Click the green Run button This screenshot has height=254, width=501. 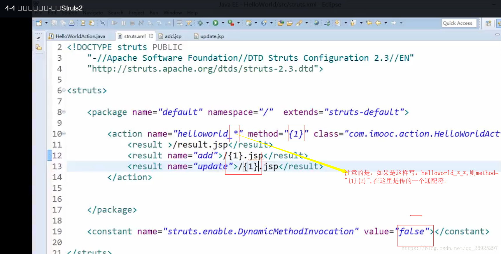216,23
